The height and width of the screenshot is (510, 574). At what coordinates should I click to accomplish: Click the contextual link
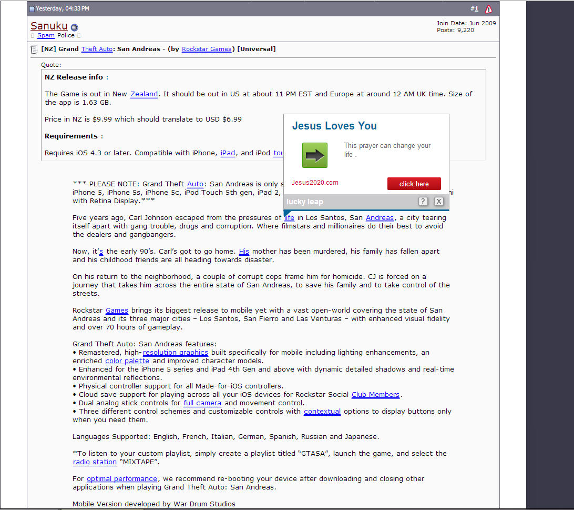point(322,412)
